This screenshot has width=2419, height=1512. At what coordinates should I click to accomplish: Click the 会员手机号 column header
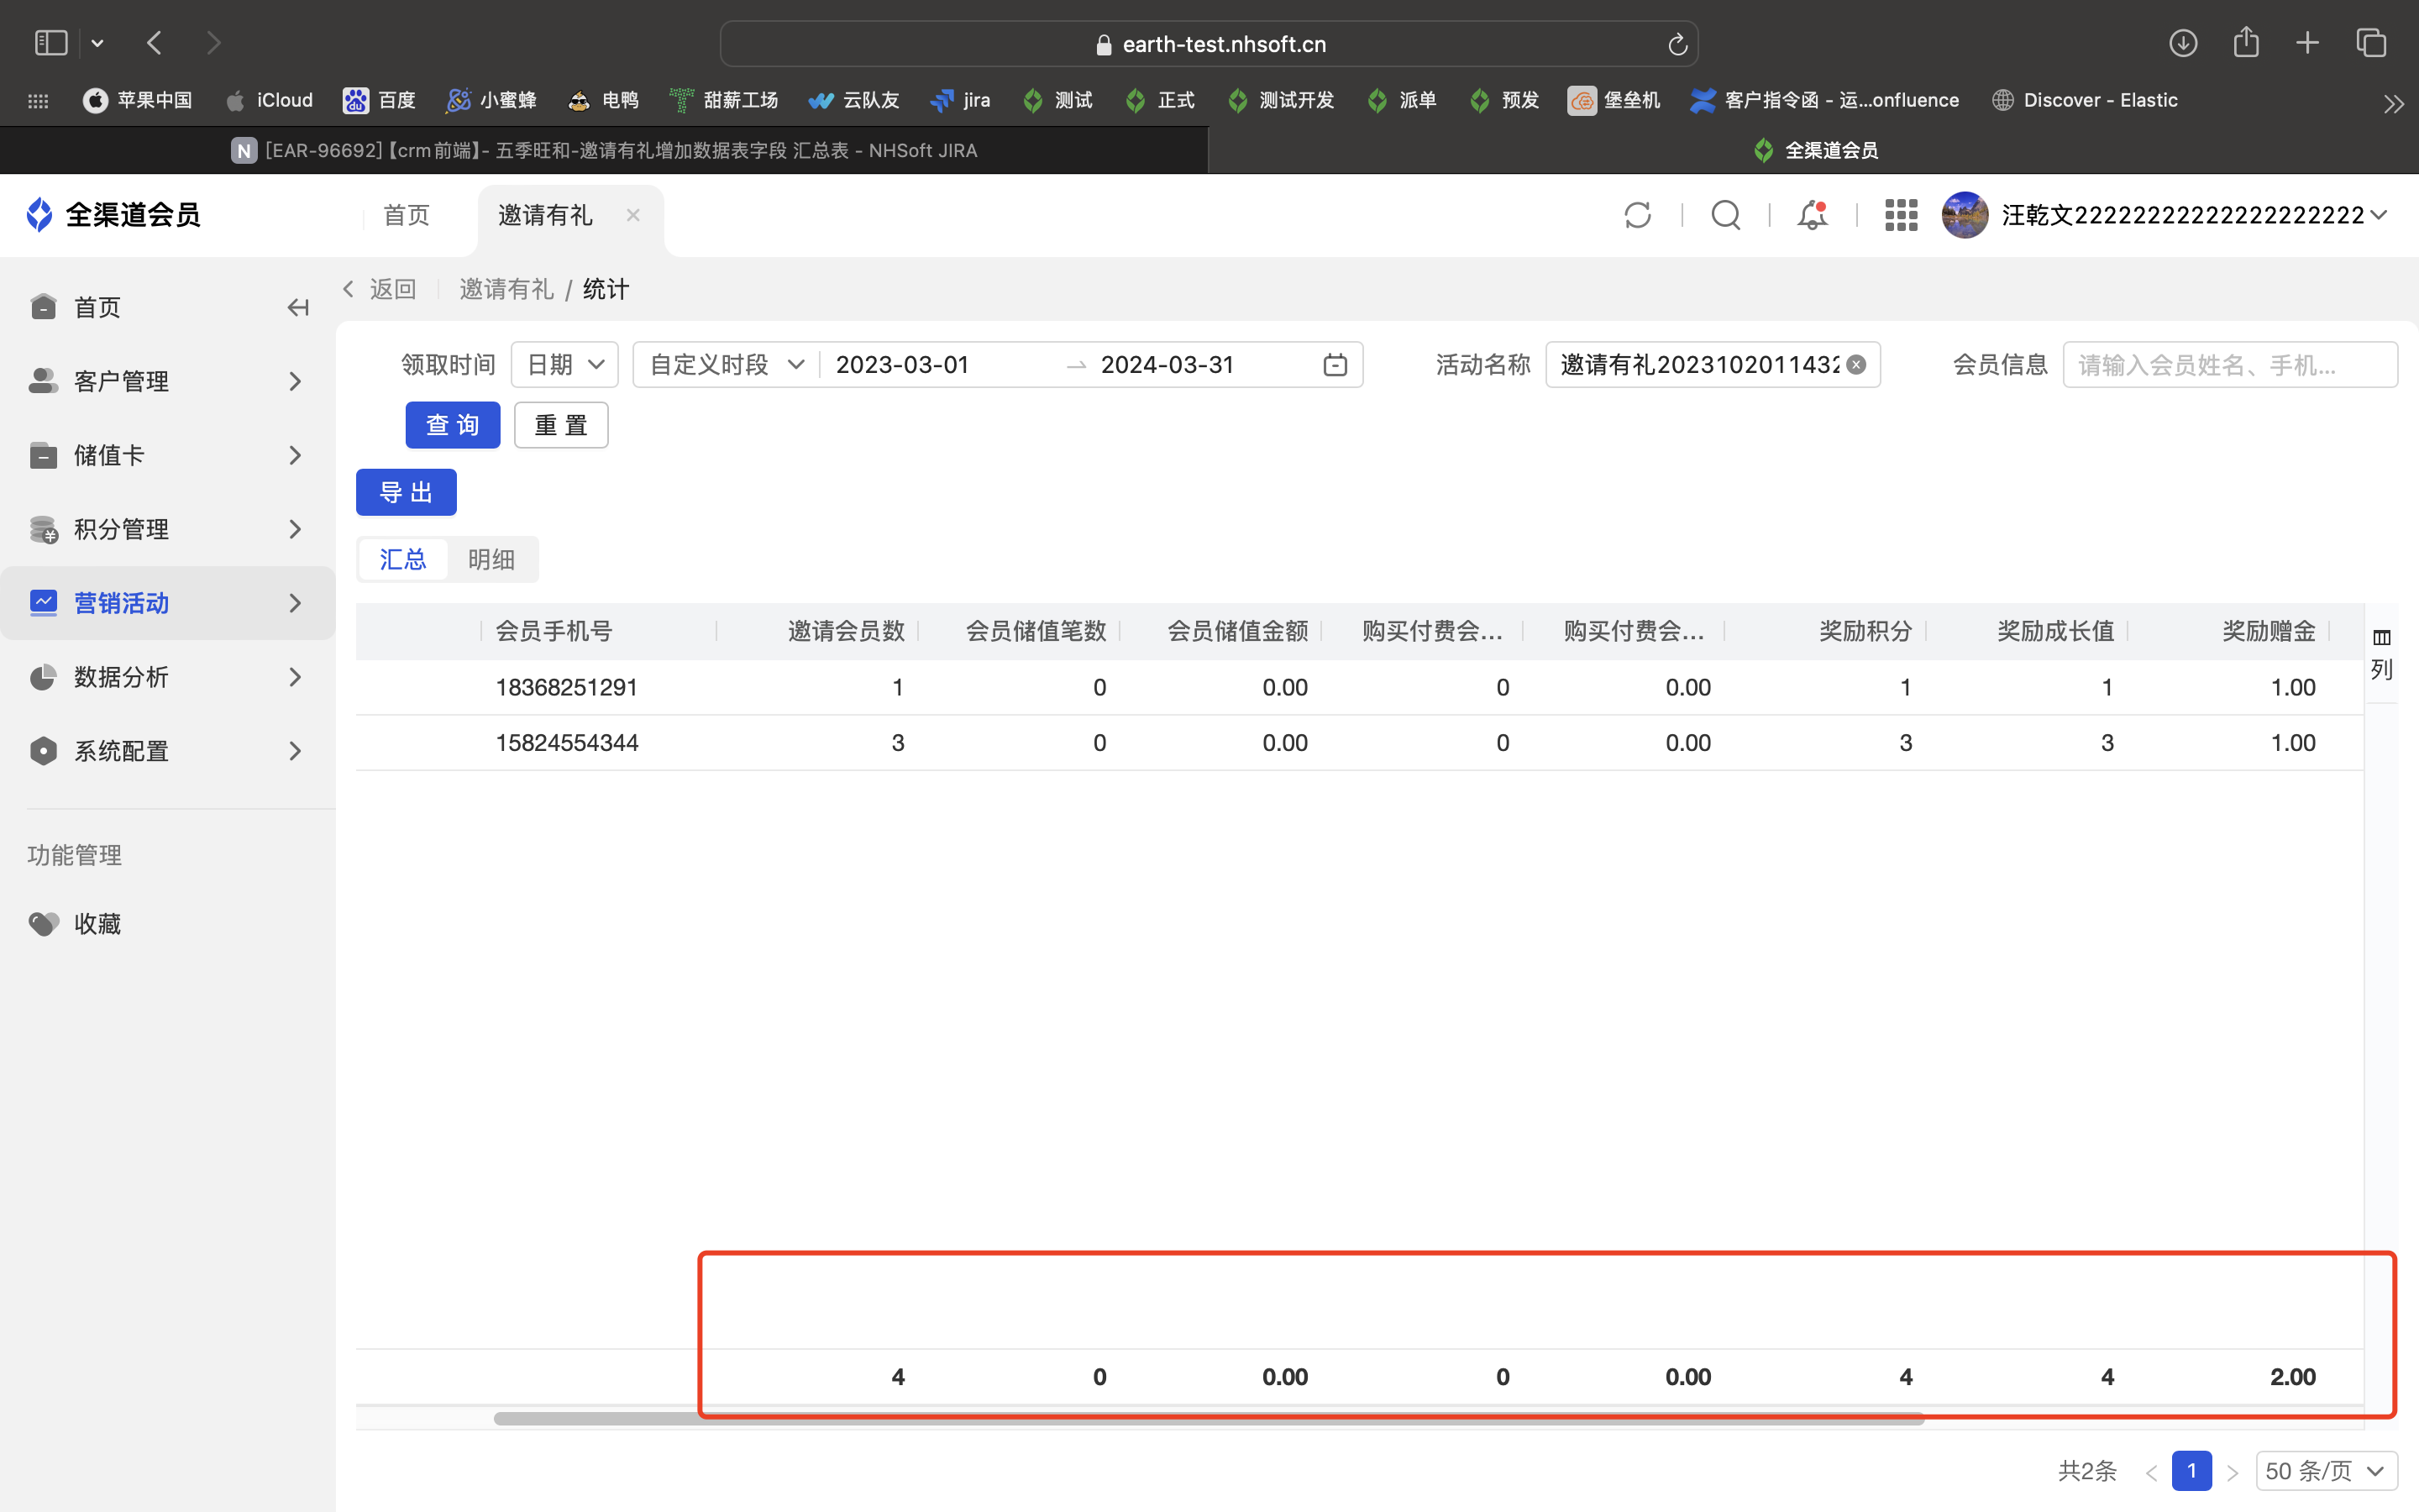click(554, 631)
